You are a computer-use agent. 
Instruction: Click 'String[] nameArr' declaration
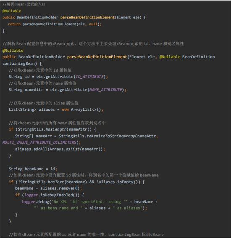(x=33, y=136)
